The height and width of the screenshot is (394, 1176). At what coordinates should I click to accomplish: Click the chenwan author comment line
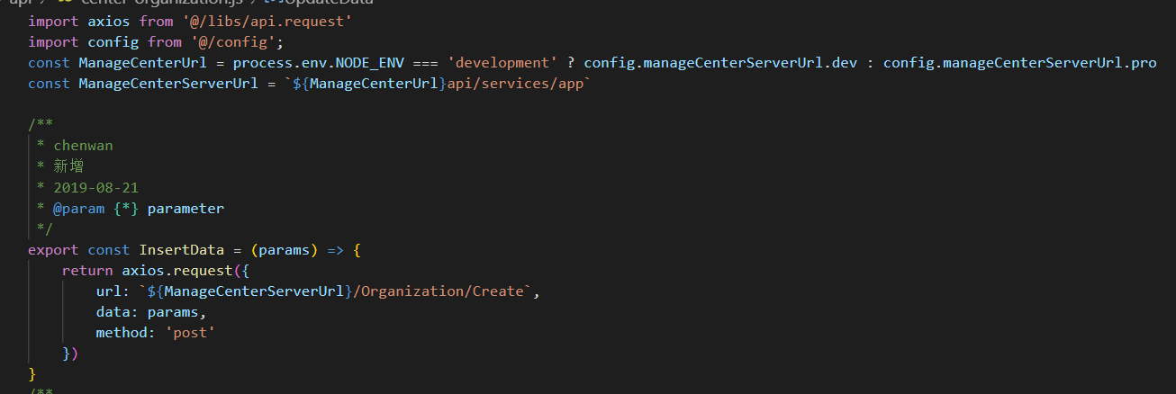pos(76,146)
